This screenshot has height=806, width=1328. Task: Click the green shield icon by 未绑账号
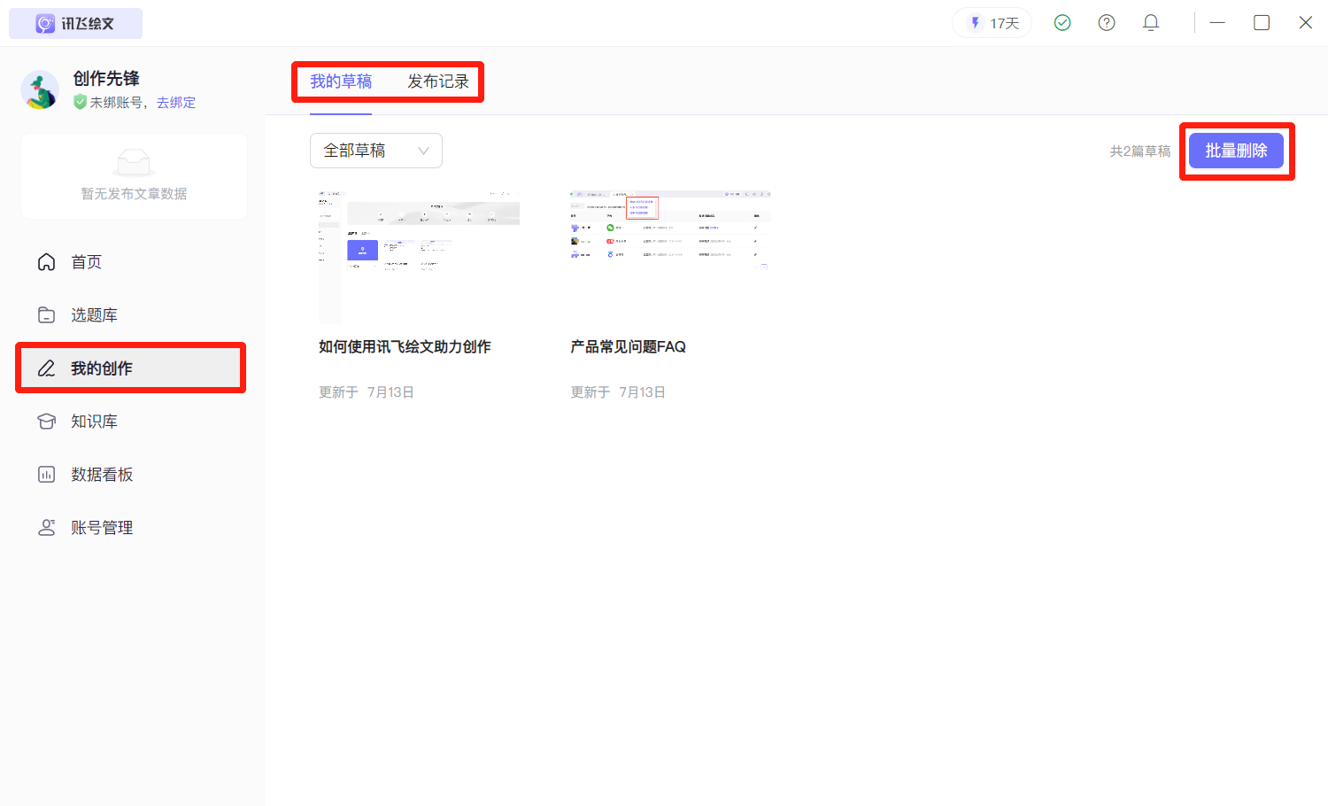[81, 103]
